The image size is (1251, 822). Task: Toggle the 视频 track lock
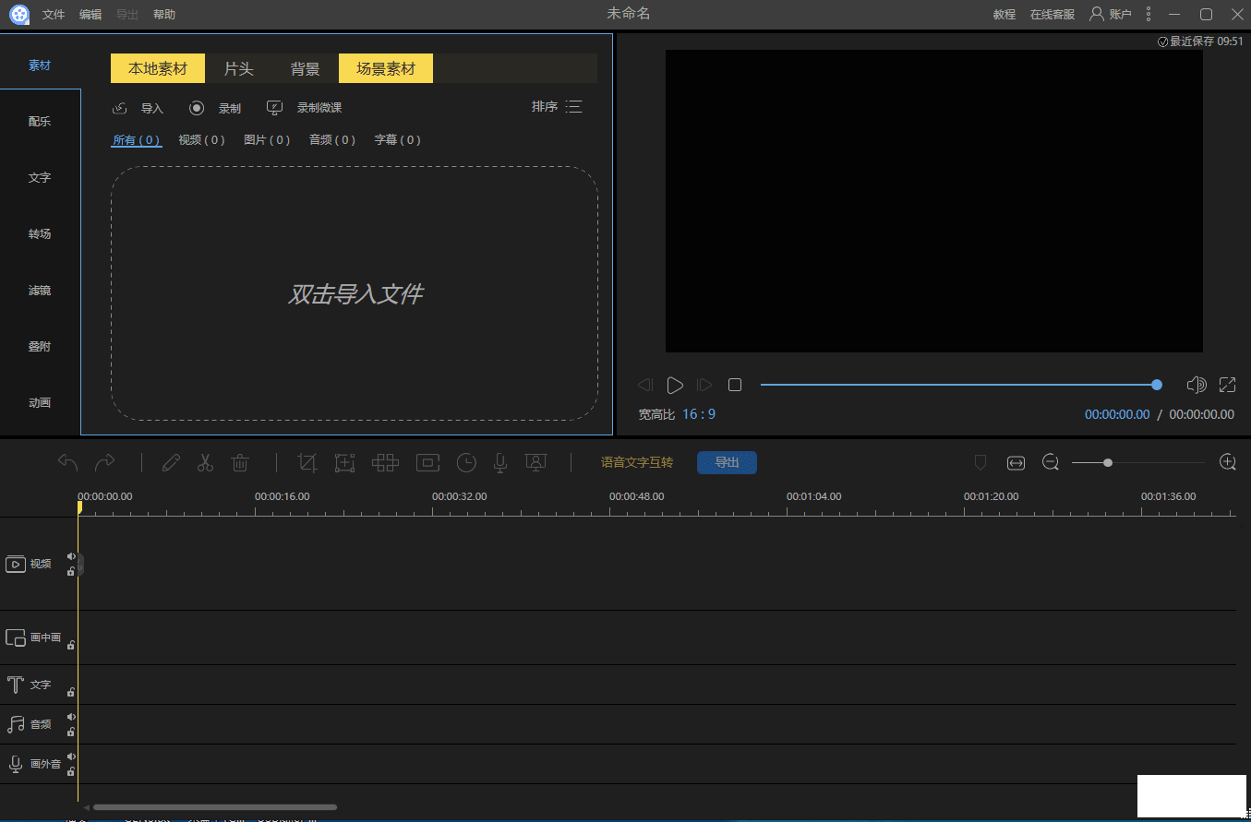(x=71, y=571)
